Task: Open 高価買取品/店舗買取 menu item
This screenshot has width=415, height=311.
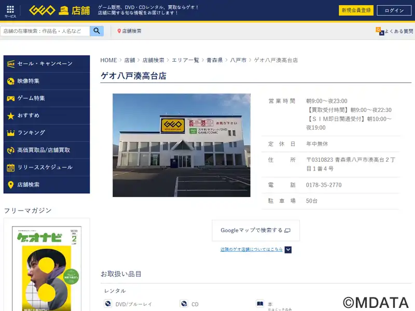Action: pyautogui.click(x=47, y=150)
